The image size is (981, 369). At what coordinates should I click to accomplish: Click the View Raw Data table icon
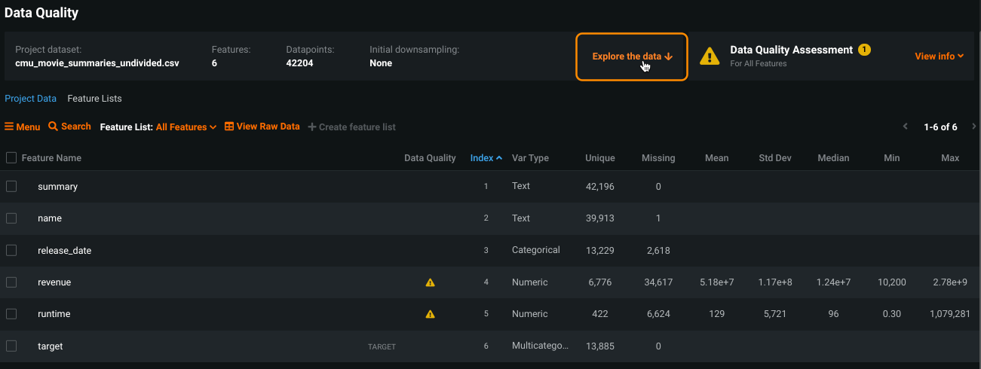point(229,127)
